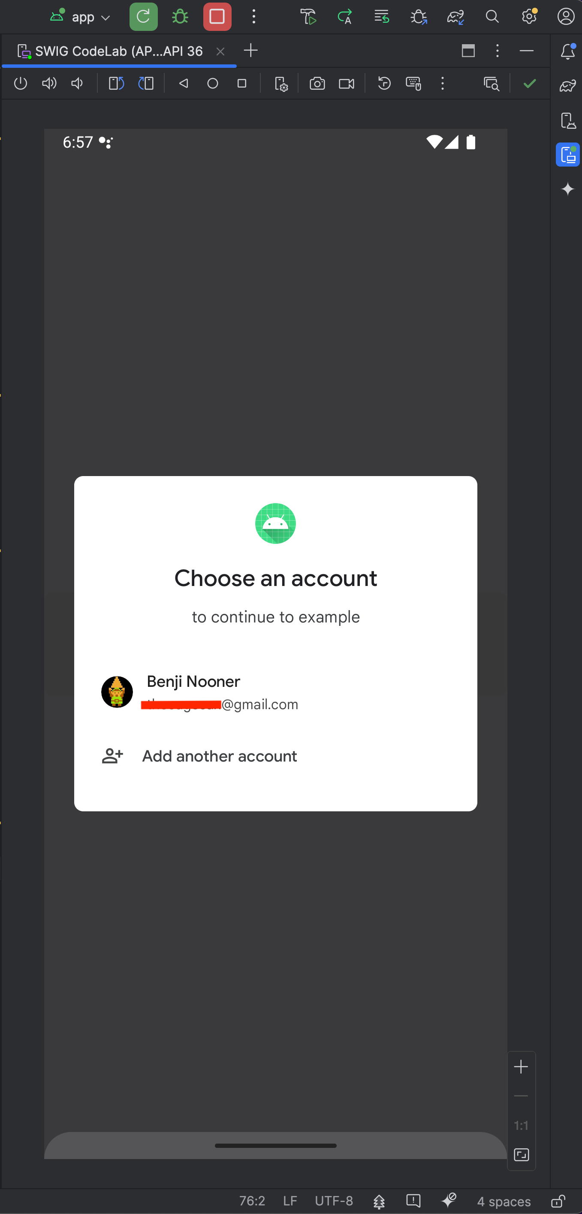
Task: Start emulator screen recording
Action: 347,84
